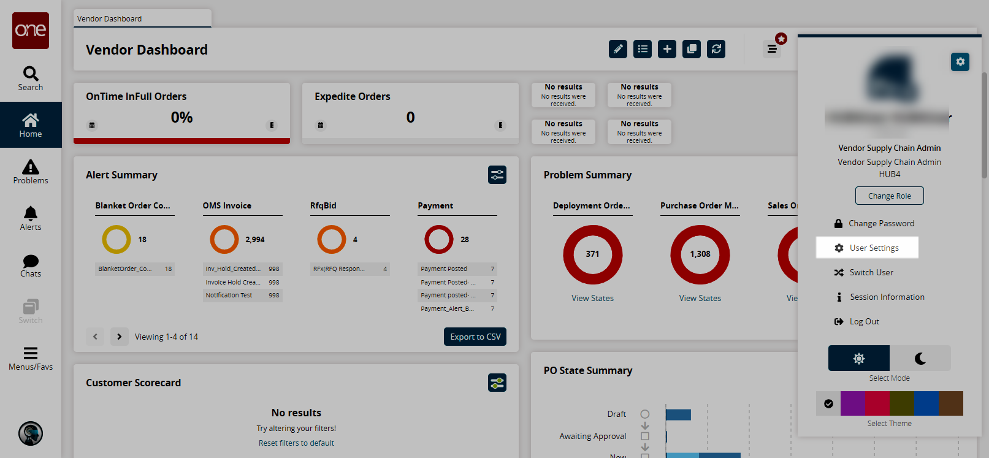The height and width of the screenshot is (458, 989).
Task: Open options icon on OnTime InFull Orders card
Action: pos(272,125)
